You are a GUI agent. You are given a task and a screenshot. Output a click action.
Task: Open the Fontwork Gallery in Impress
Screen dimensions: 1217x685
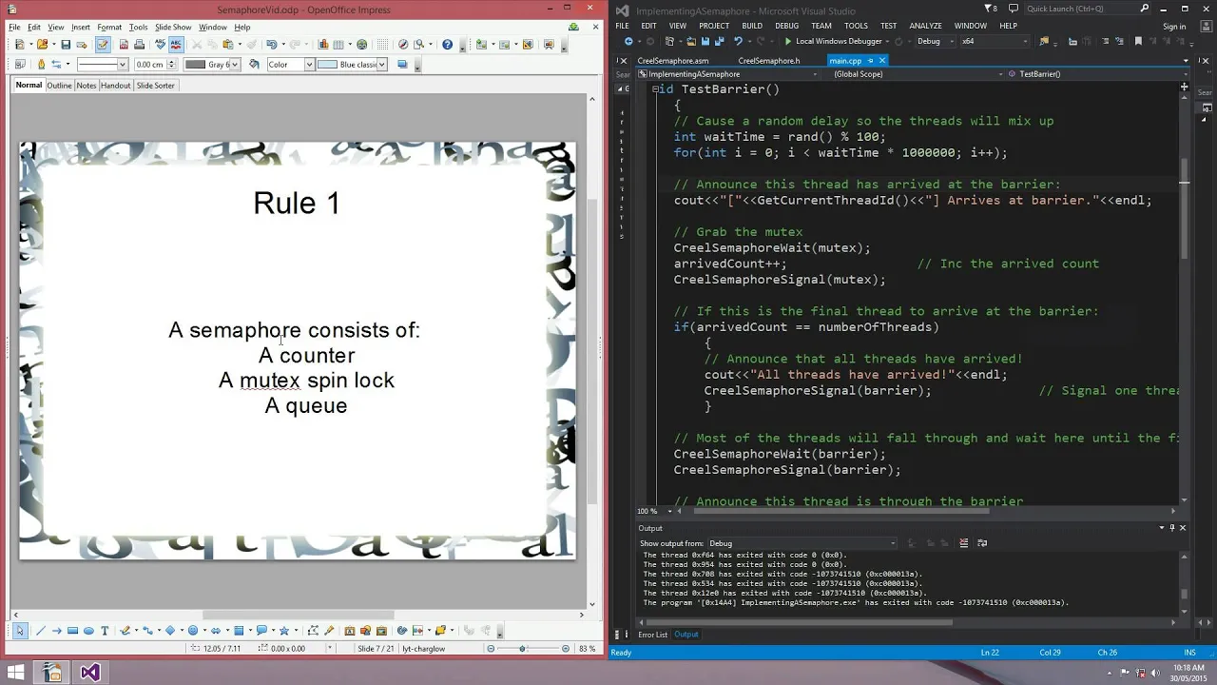(349, 630)
